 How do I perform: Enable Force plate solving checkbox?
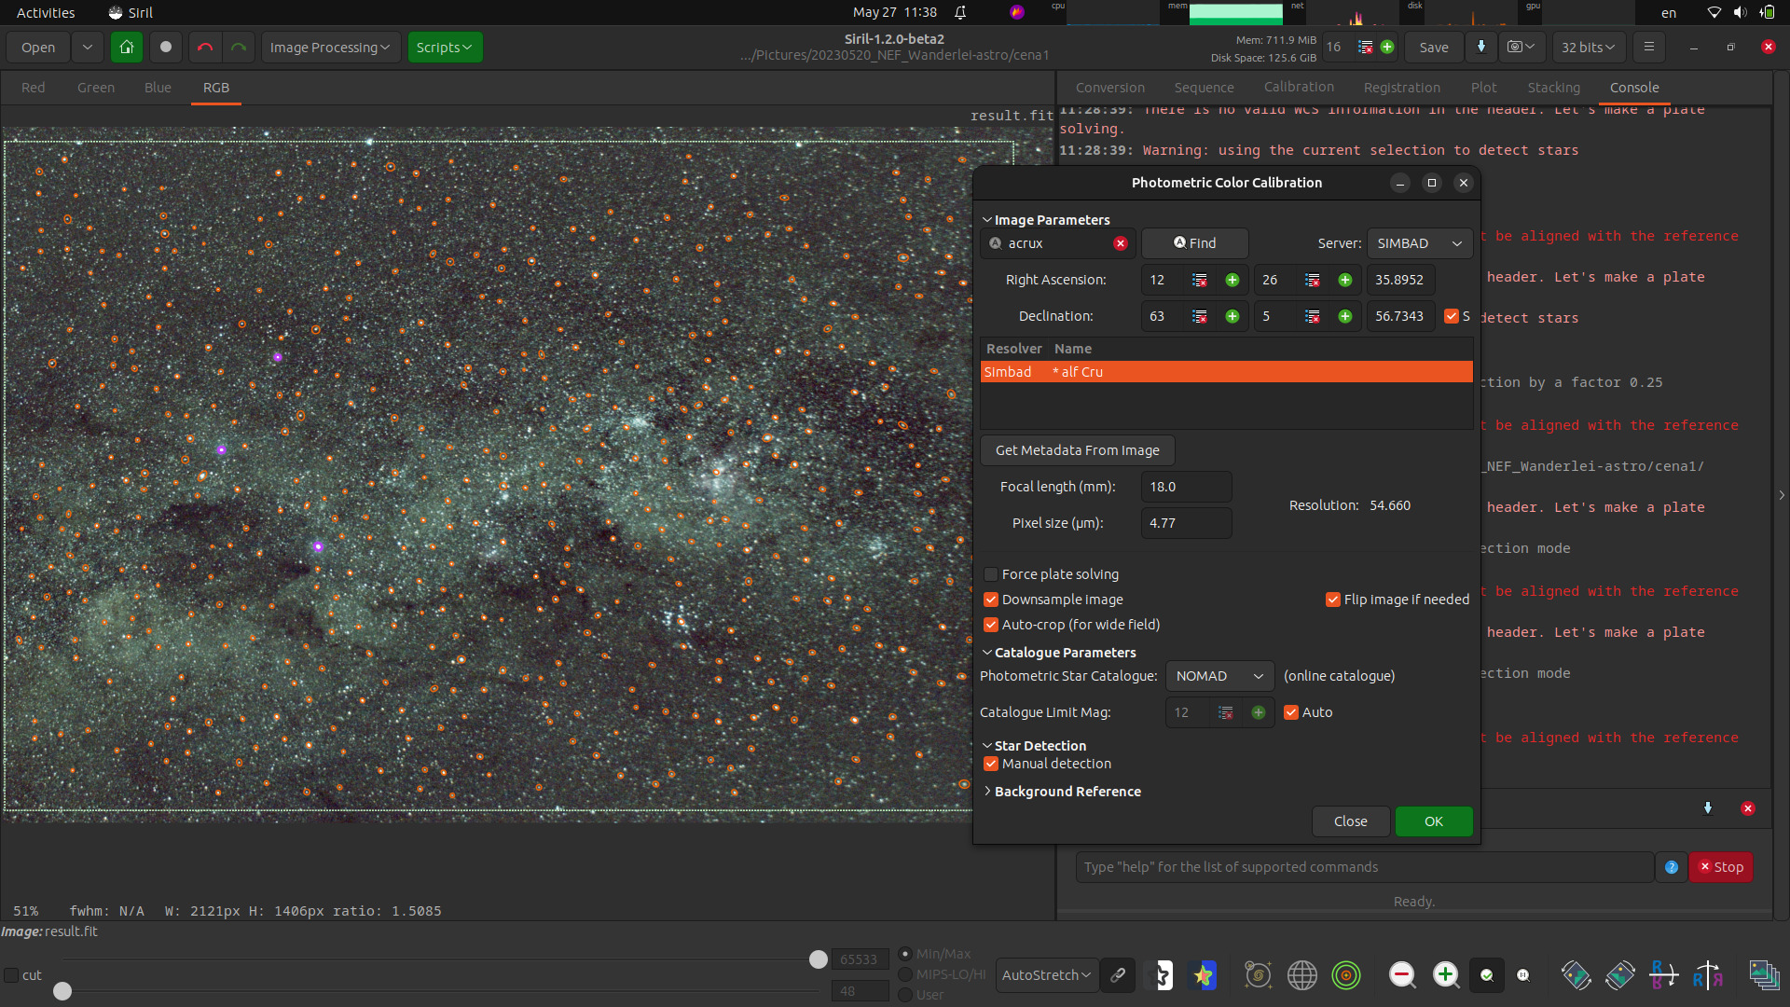(x=991, y=574)
